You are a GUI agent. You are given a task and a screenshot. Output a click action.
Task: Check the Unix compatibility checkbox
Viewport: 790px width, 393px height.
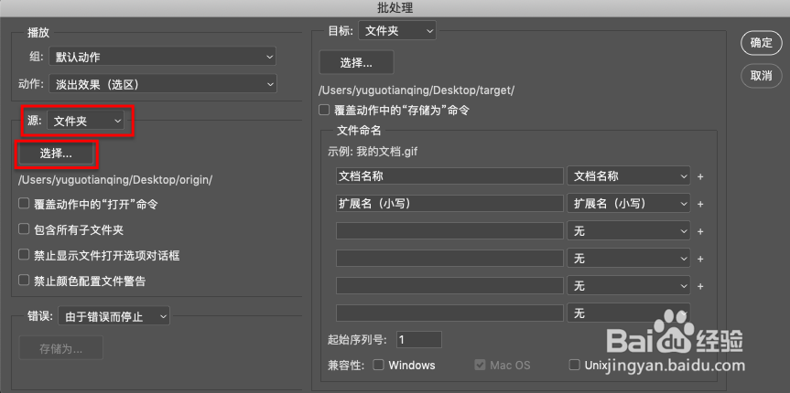pos(574,365)
